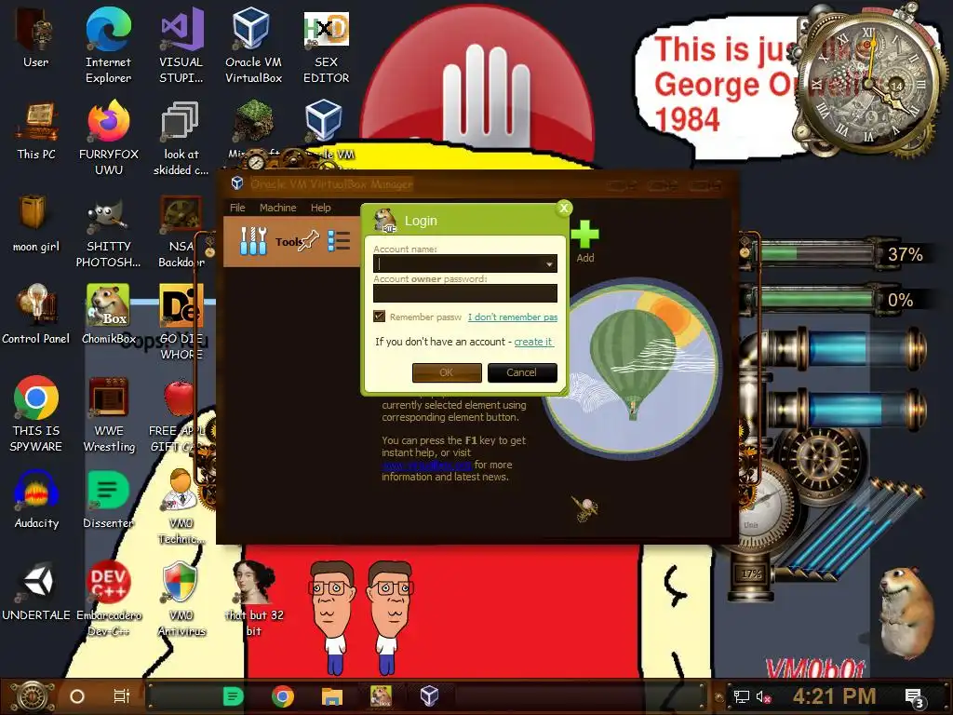Click OK in the Login dialog
The image size is (953, 715).
click(x=447, y=372)
